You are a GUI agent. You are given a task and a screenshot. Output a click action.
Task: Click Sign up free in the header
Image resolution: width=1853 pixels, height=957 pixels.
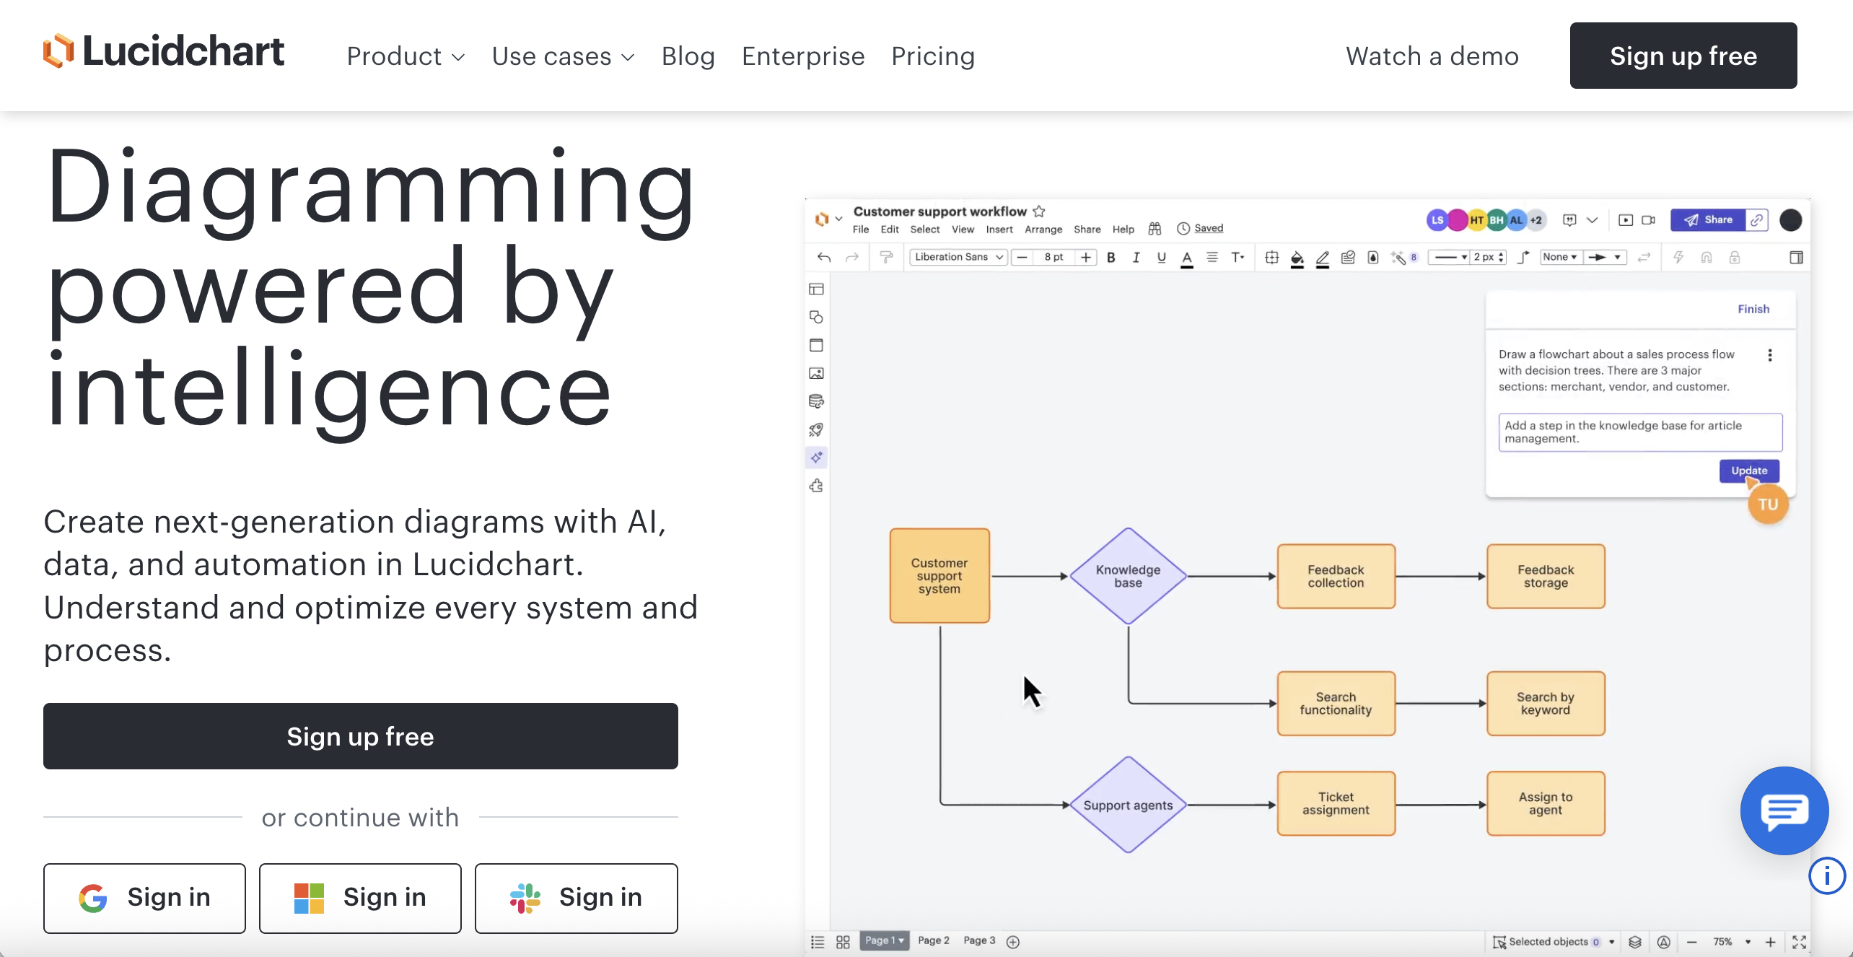tap(1683, 56)
